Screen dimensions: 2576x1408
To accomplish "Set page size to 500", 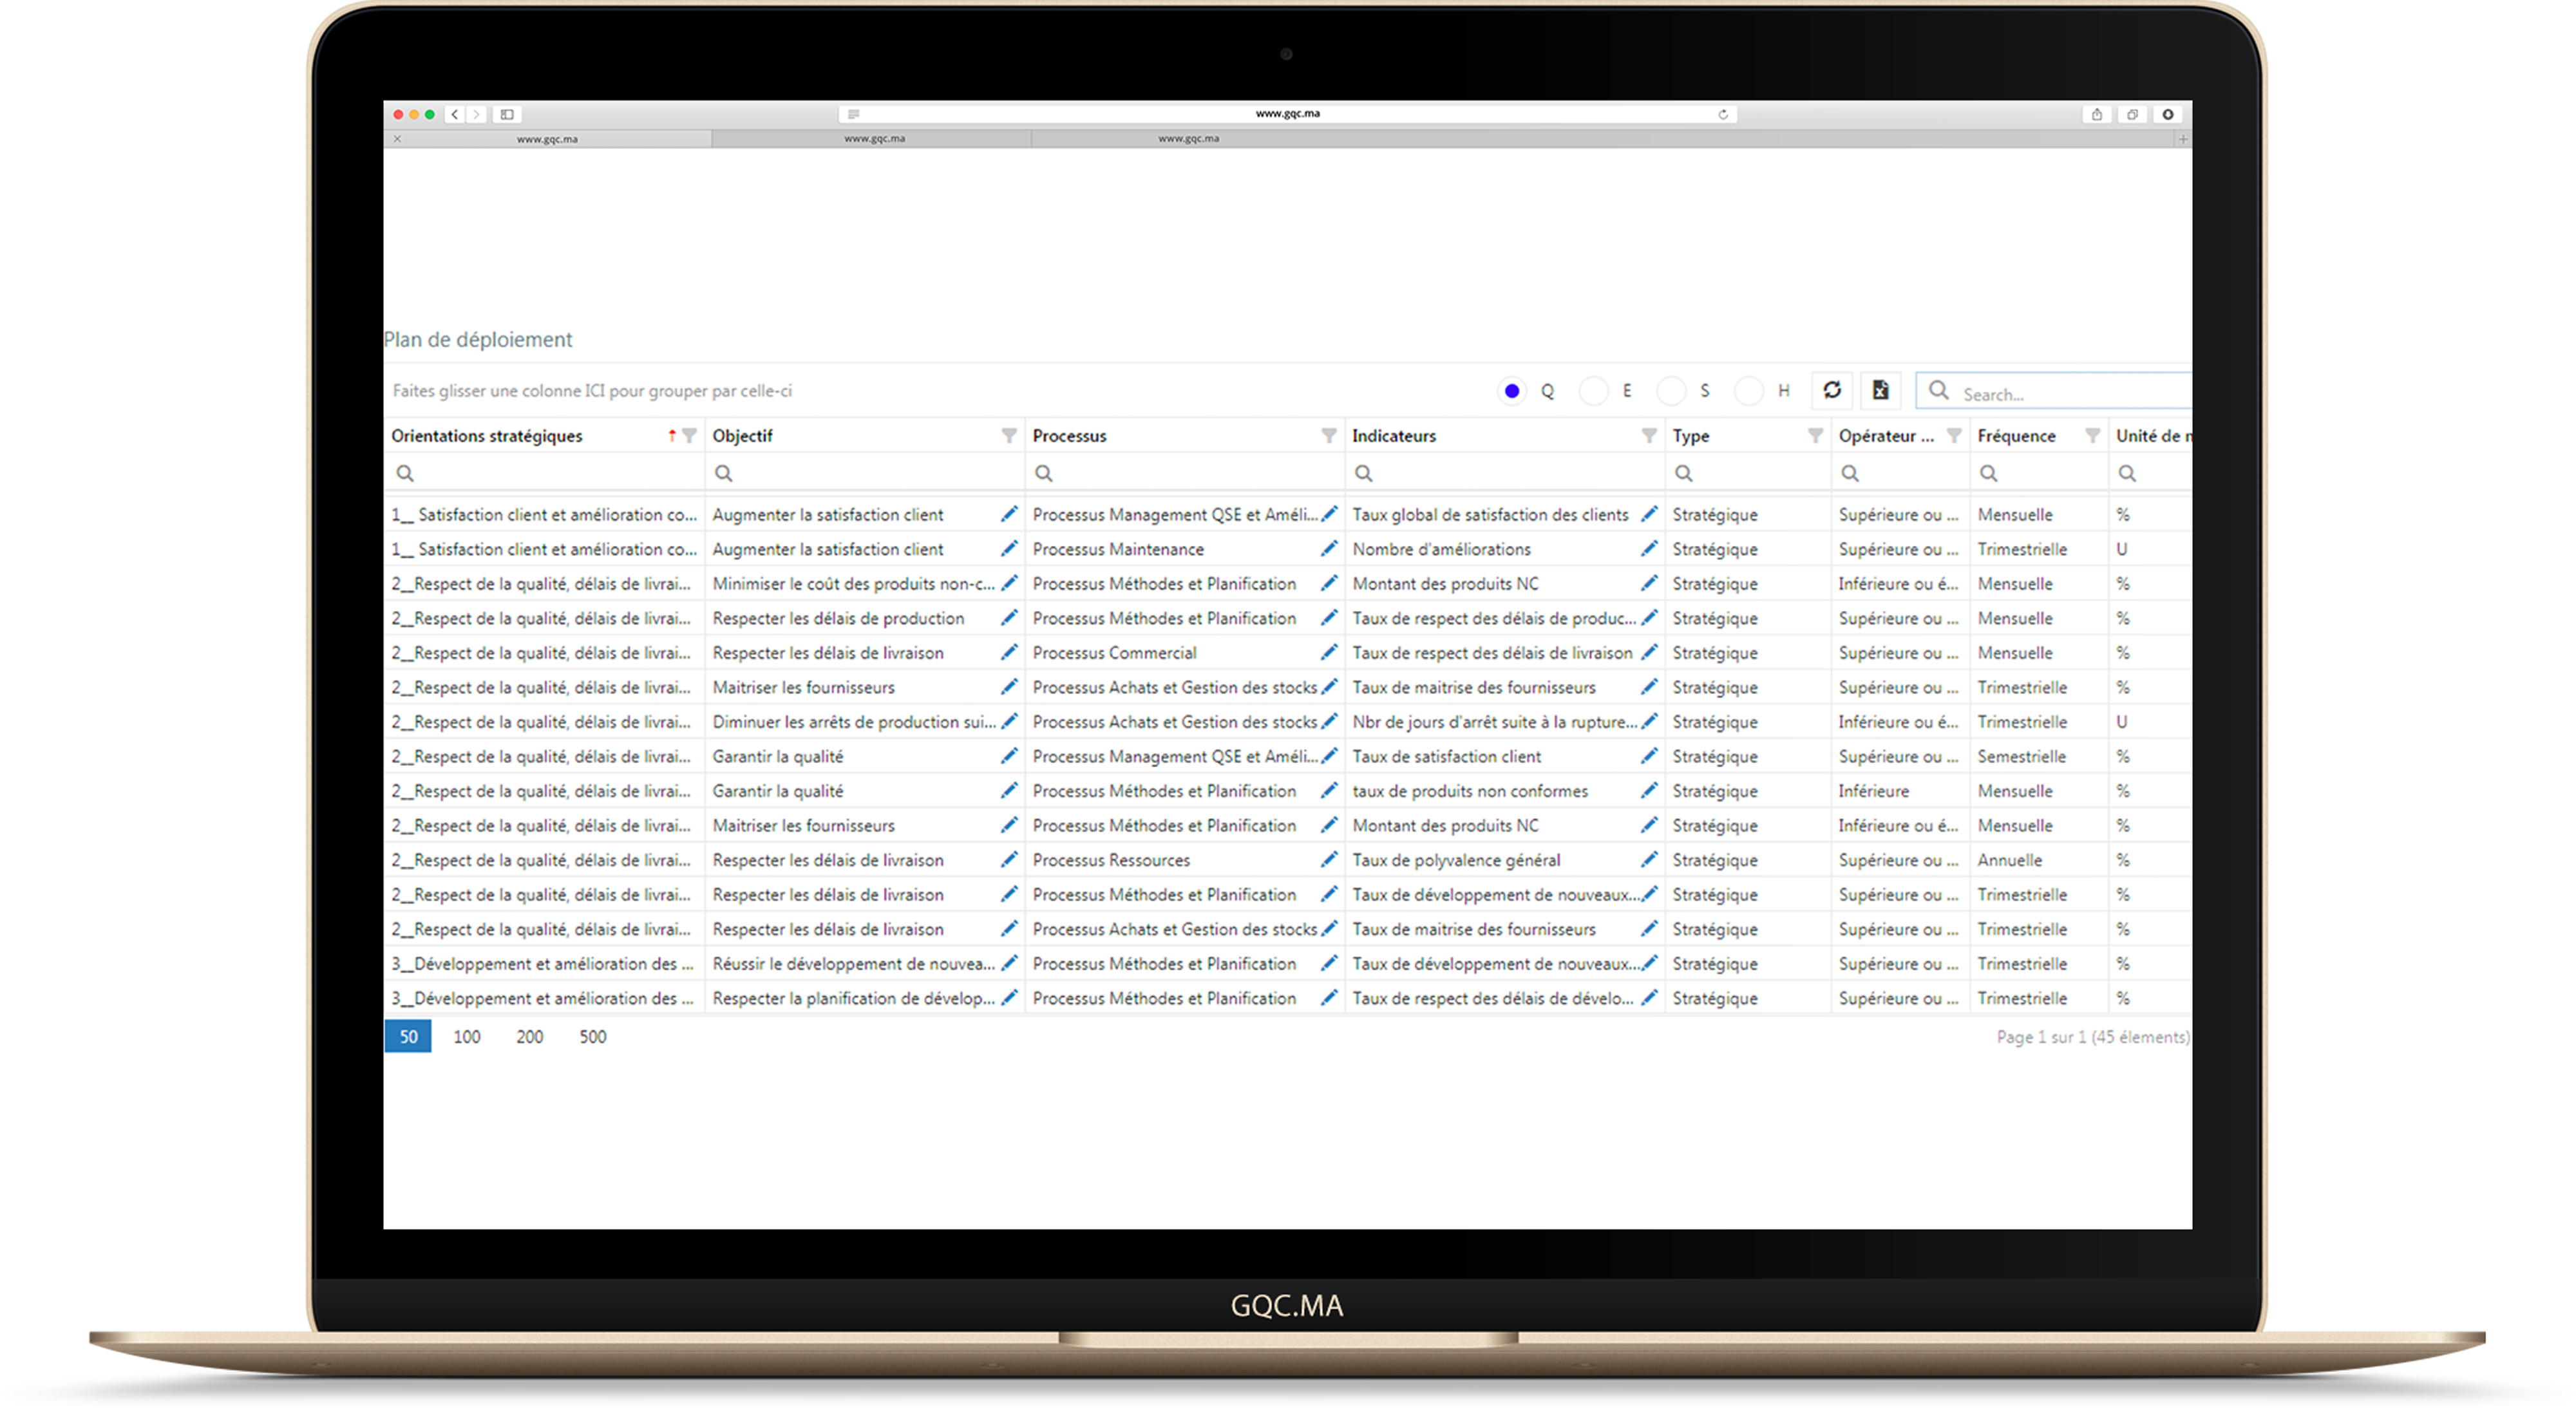I will tap(592, 1036).
